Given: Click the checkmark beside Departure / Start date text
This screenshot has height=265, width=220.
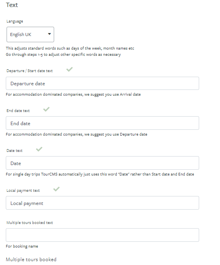Looking at the screenshot, I should pyautogui.click(x=70, y=69).
